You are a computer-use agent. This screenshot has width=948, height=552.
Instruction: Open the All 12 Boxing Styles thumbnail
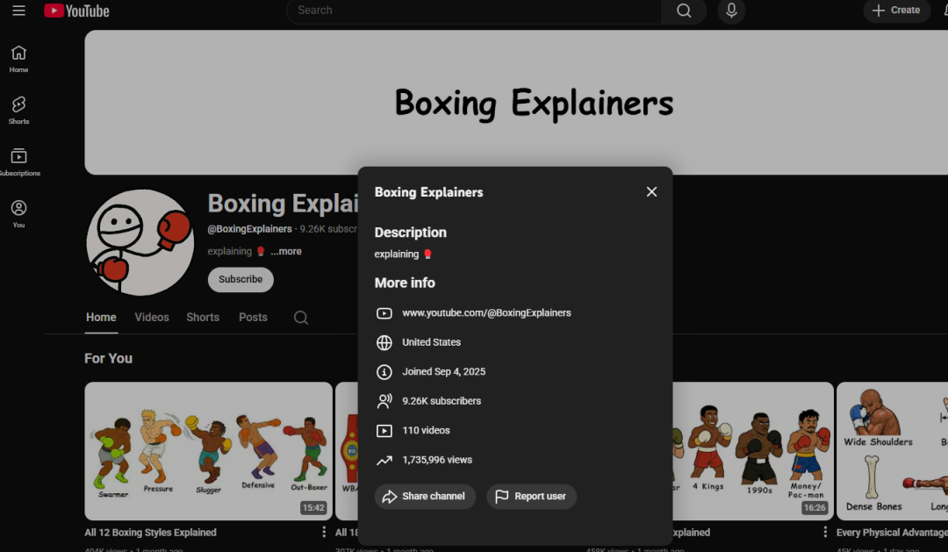(208, 451)
